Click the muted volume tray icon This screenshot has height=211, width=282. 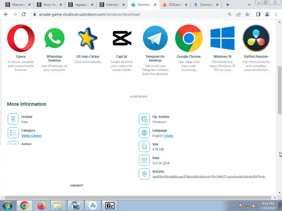tap(254, 206)
